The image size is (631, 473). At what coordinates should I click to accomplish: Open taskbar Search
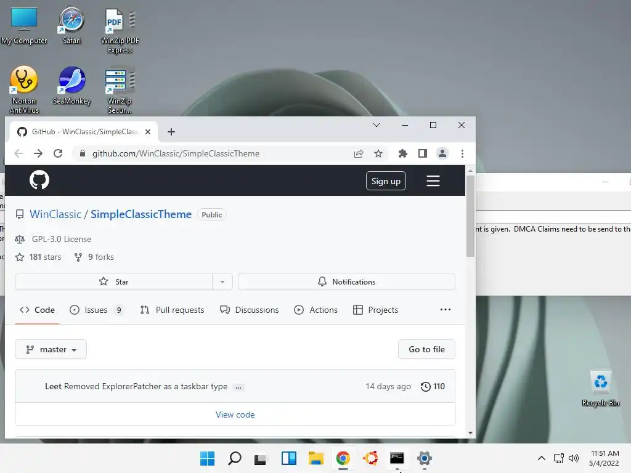coord(235,458)
